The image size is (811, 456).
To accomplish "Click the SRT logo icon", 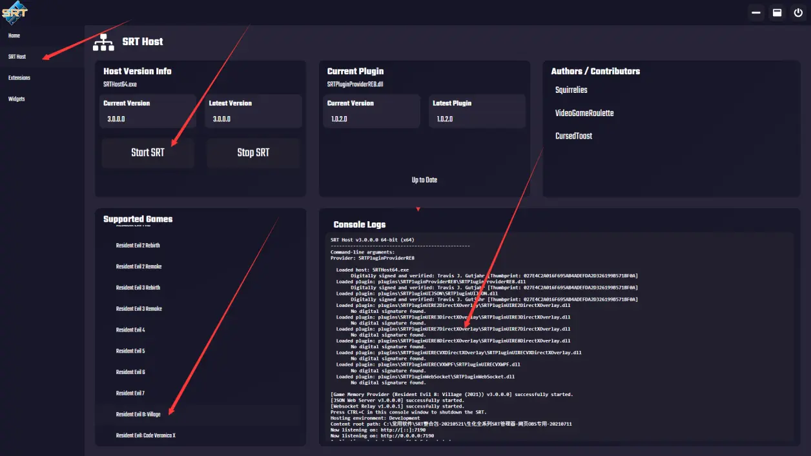I will pyautogui.click(x=15, y=12).
